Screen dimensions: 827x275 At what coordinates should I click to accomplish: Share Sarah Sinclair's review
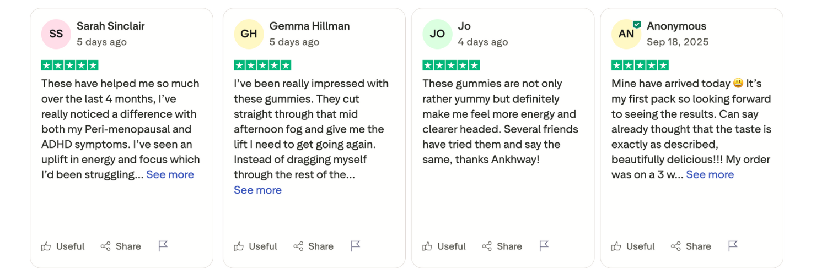(121, 246)
